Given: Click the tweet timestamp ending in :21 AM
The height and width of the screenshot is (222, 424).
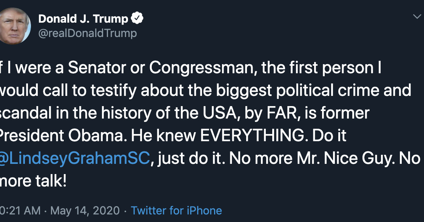Looking at the screenshot, I should [20, 211].
